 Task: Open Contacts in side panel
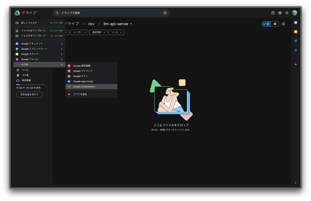tap(296, 50)
